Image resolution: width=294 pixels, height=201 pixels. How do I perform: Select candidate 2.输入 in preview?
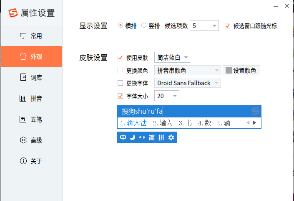click(163, 123)
